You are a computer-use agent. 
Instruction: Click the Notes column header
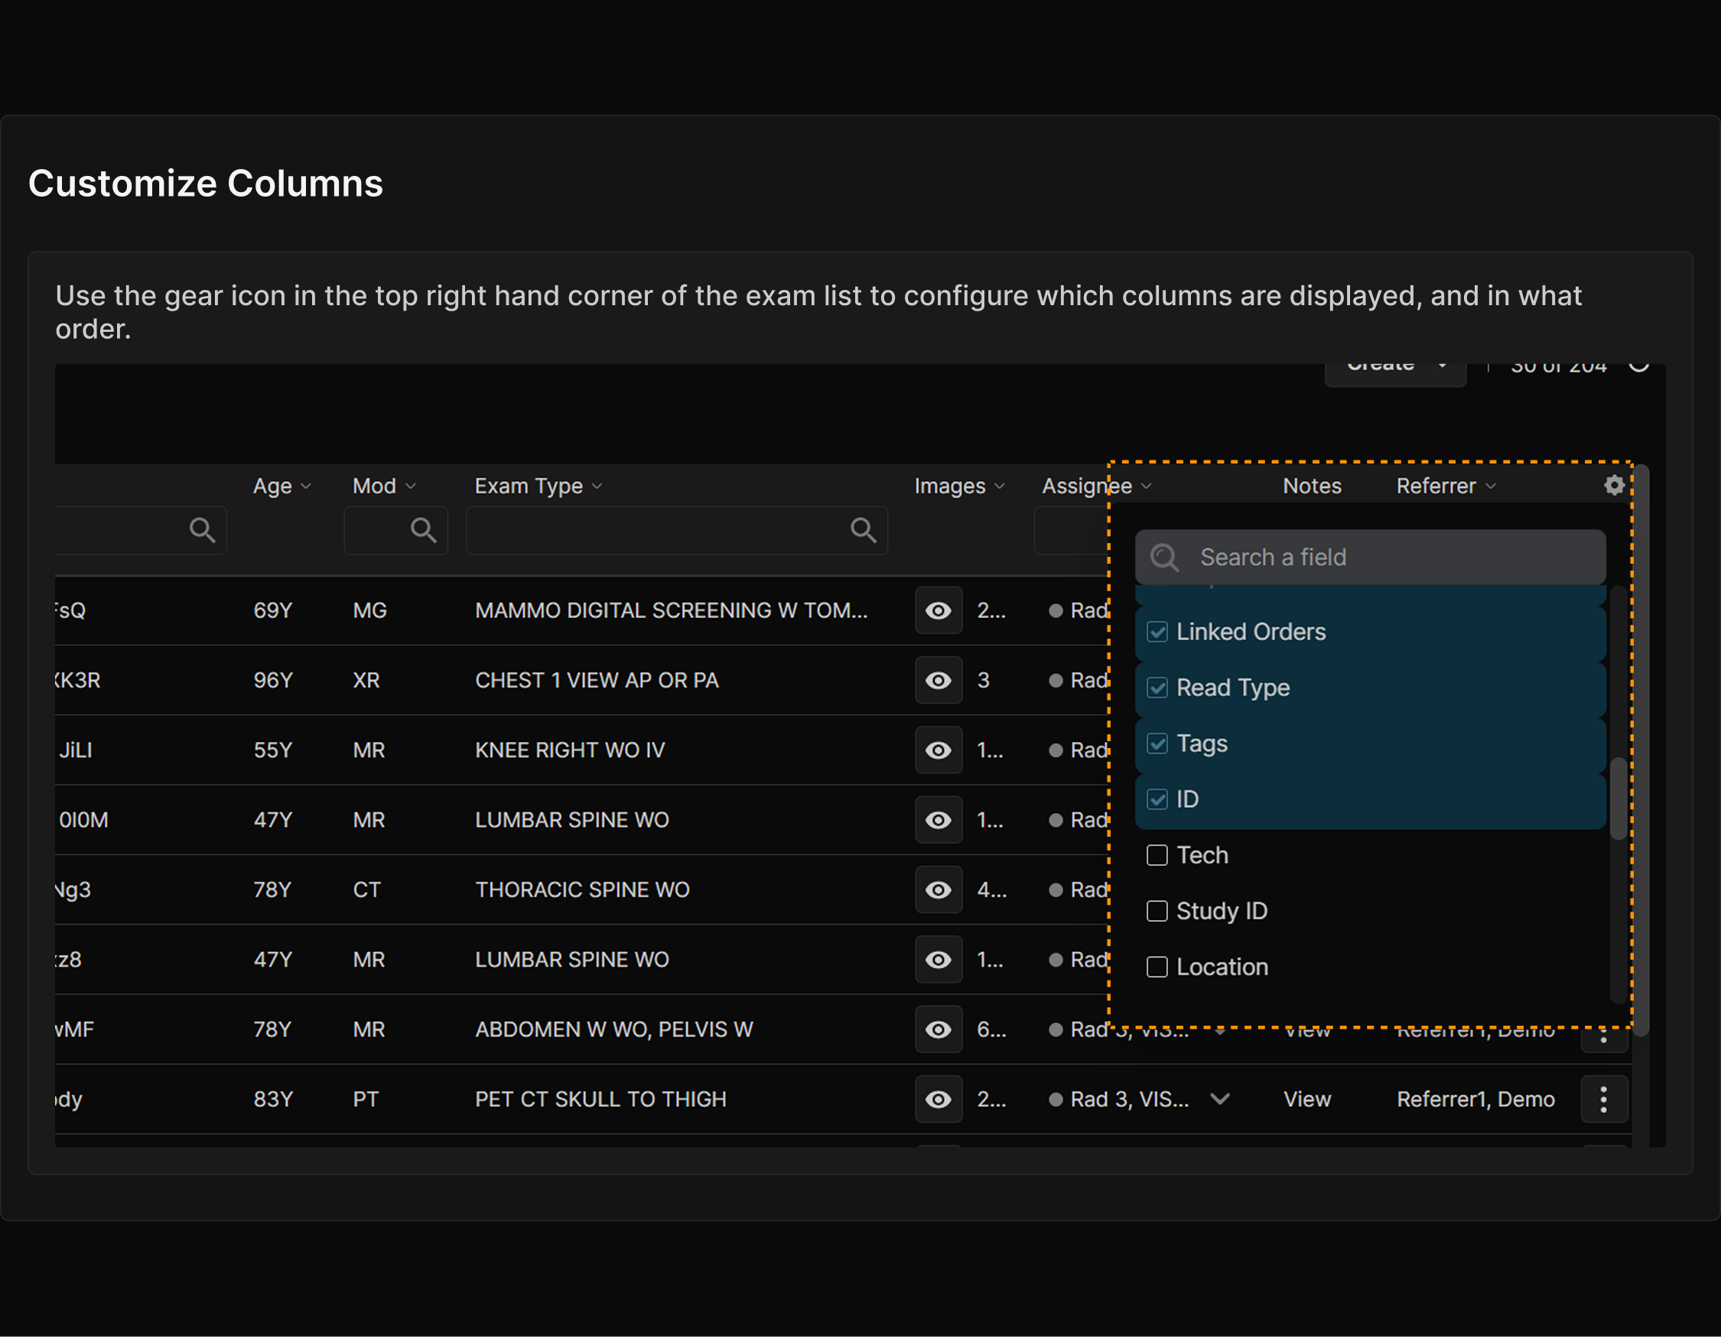click(1312, 486)
